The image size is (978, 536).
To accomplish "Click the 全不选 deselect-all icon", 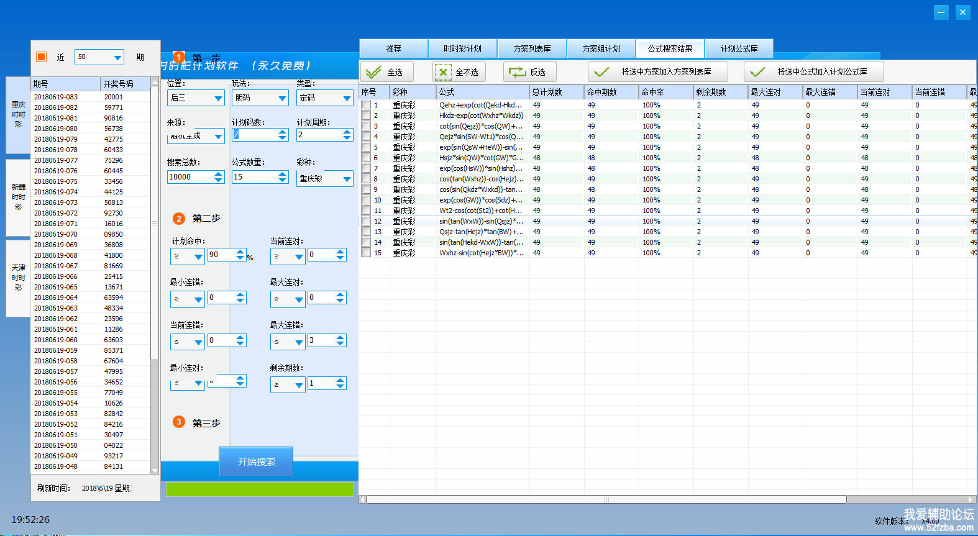I will point(442,72).
